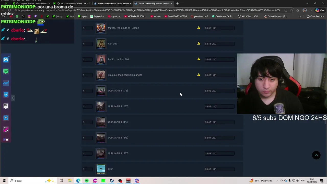
Task: Edit price field for Relith, the Iron Fist
Action: click(x=219, y=59)
